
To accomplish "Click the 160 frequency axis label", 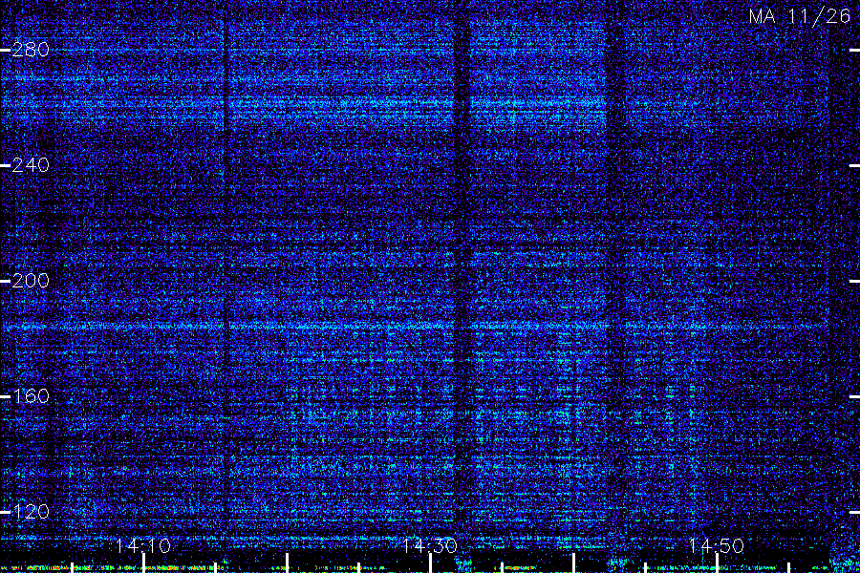I will [31, 396].
